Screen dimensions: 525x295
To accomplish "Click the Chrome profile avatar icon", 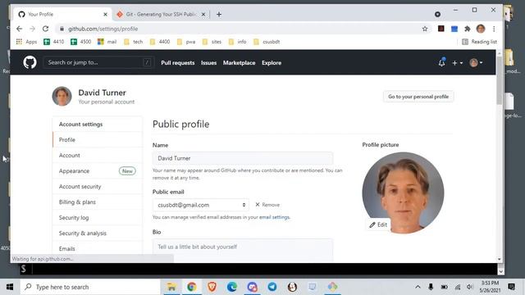I will [481, 29].
